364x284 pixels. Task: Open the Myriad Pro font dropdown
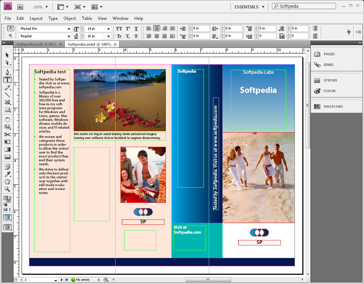[69, 29]
